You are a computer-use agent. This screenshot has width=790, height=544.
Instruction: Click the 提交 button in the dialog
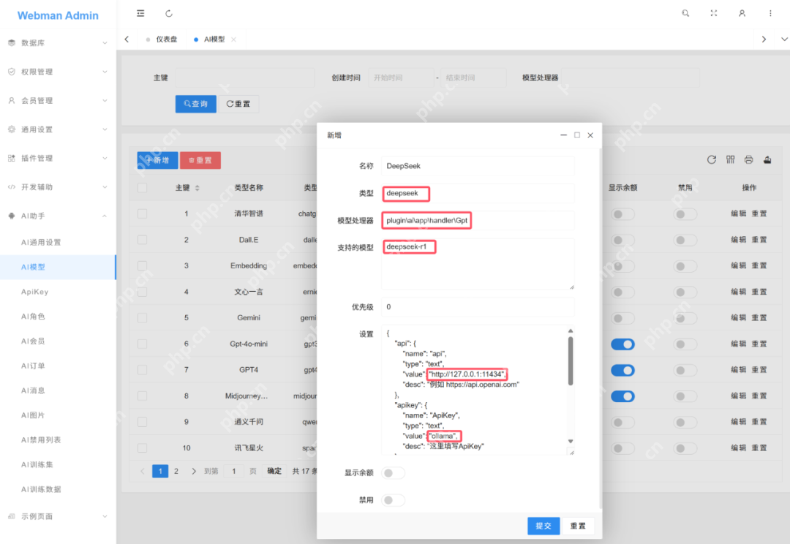[x=543, y=526]
